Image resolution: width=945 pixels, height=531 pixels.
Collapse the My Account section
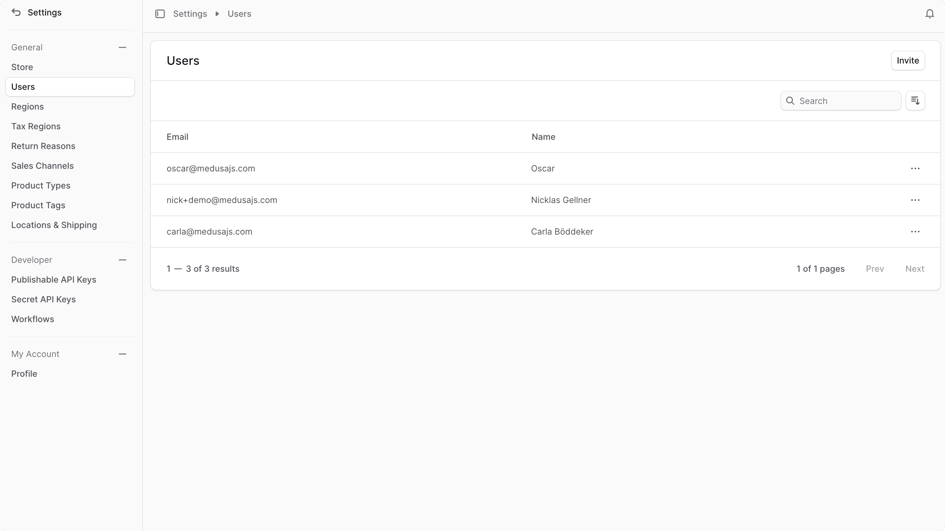pyautogui.click(x=122, y=354)
